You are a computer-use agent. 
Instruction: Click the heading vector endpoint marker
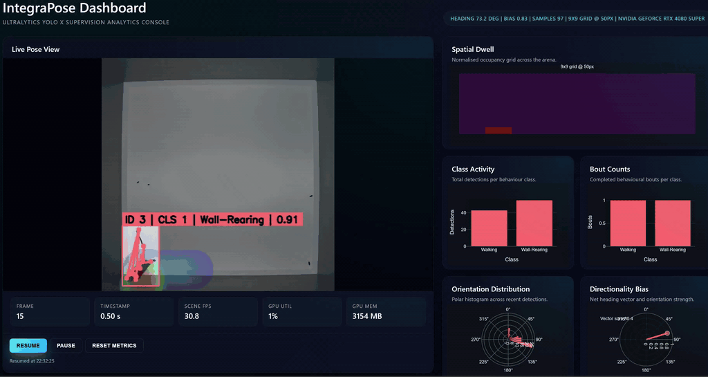667,333
